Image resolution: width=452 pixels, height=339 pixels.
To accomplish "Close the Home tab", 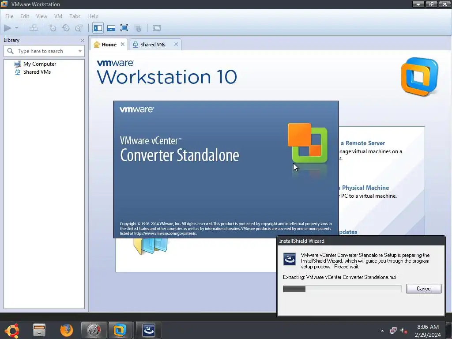I will coord(123,44).
